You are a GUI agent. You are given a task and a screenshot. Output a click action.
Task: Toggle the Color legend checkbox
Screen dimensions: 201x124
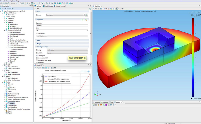coord(37,56)
